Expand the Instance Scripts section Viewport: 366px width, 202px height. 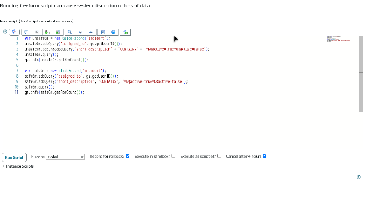click(18, 166)
